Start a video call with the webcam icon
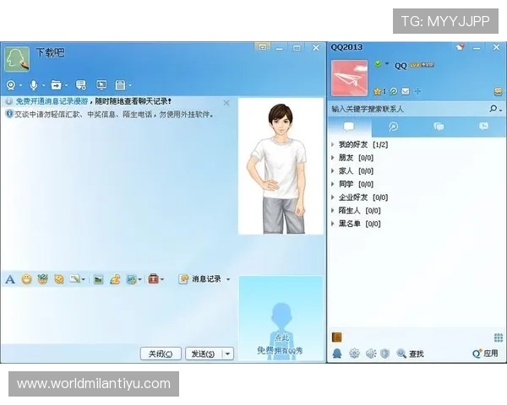 point(11,85)
